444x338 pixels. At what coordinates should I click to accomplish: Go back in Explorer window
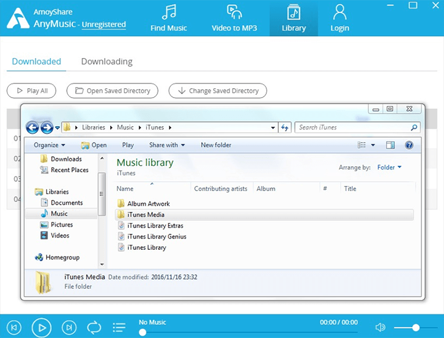pos(33,128)
